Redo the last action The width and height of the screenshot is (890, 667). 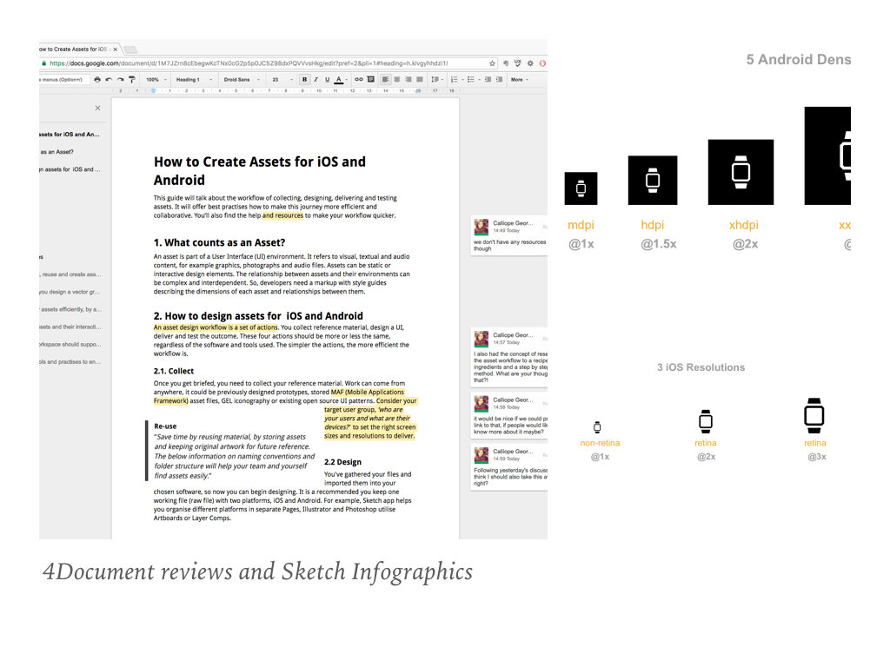coord(120,79)
